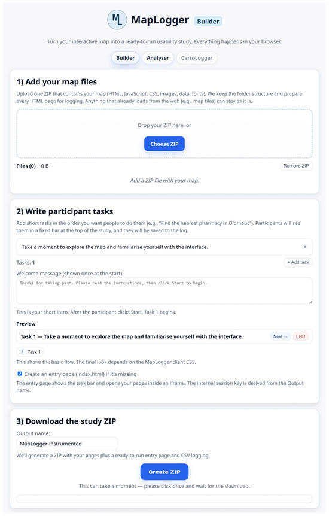Screen dimensions: 329x516
Task: Select the Builder tab
Action: pos(126,58)
